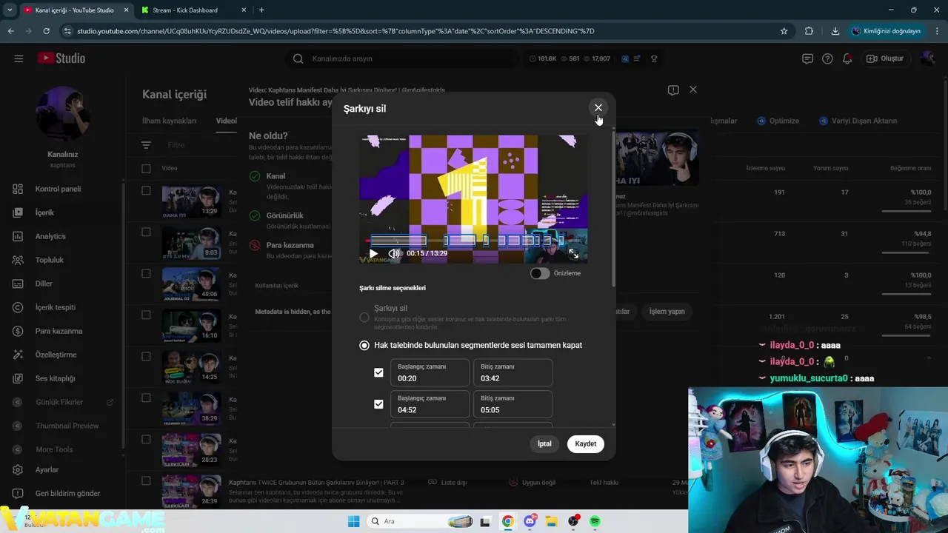Play the video preview in dialog
This screenshot has height=533, width=948.
[373, 253]
